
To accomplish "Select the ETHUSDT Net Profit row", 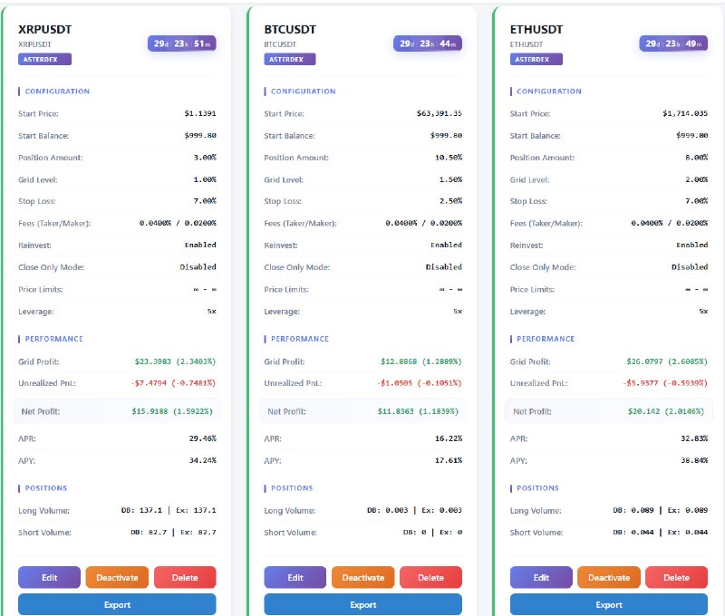I will (609, 411).
